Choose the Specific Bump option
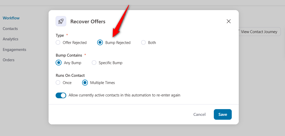This screenshot has height=136, width=285. [x=94, y=63]
